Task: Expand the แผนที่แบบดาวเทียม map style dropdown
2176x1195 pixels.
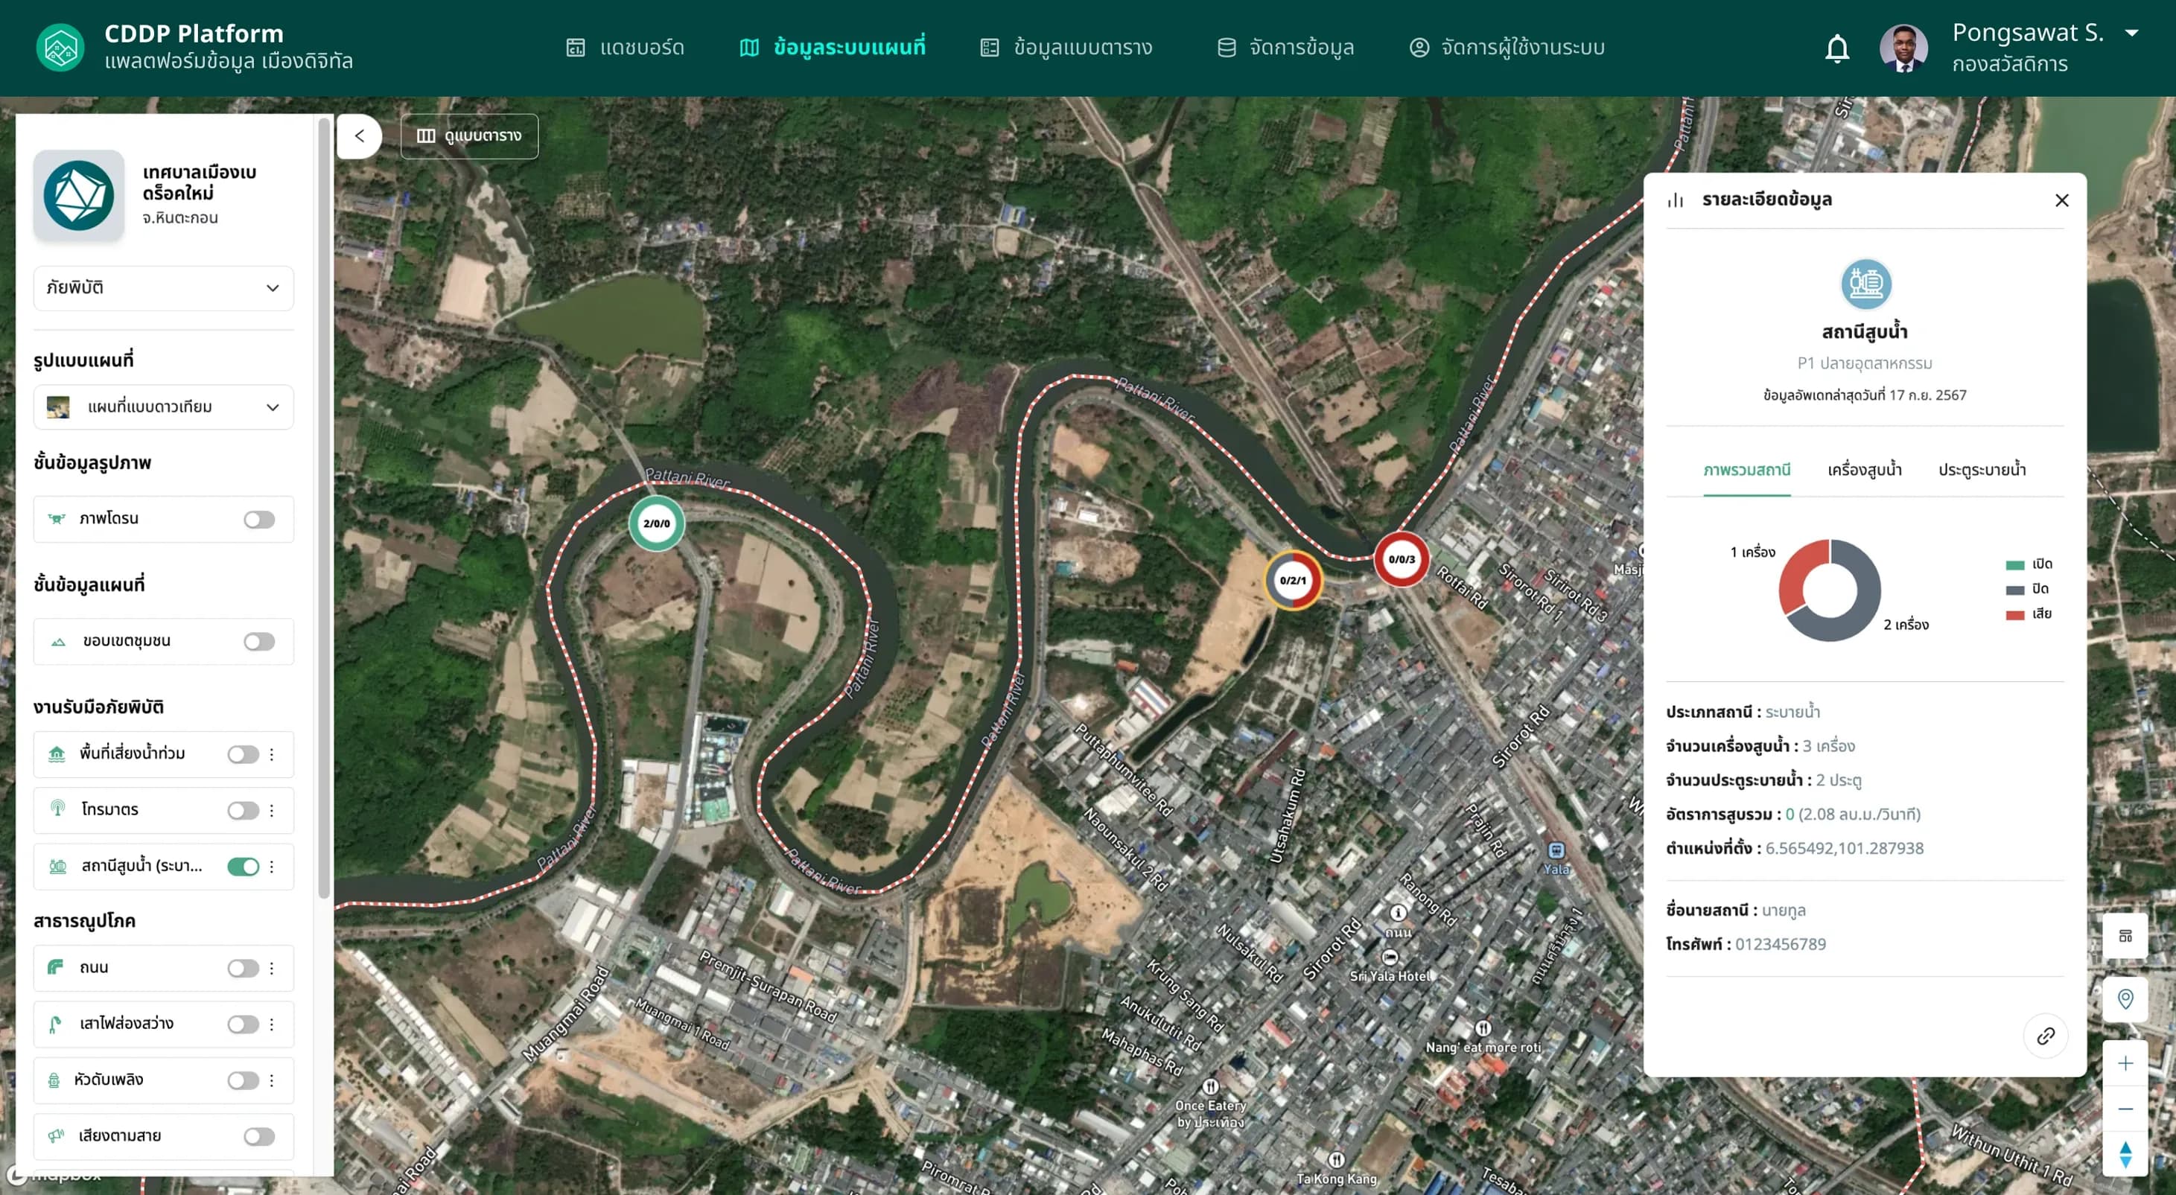Action: [164, 407]
